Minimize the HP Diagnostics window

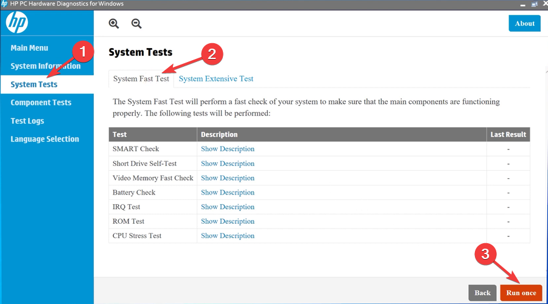(523, 4)
